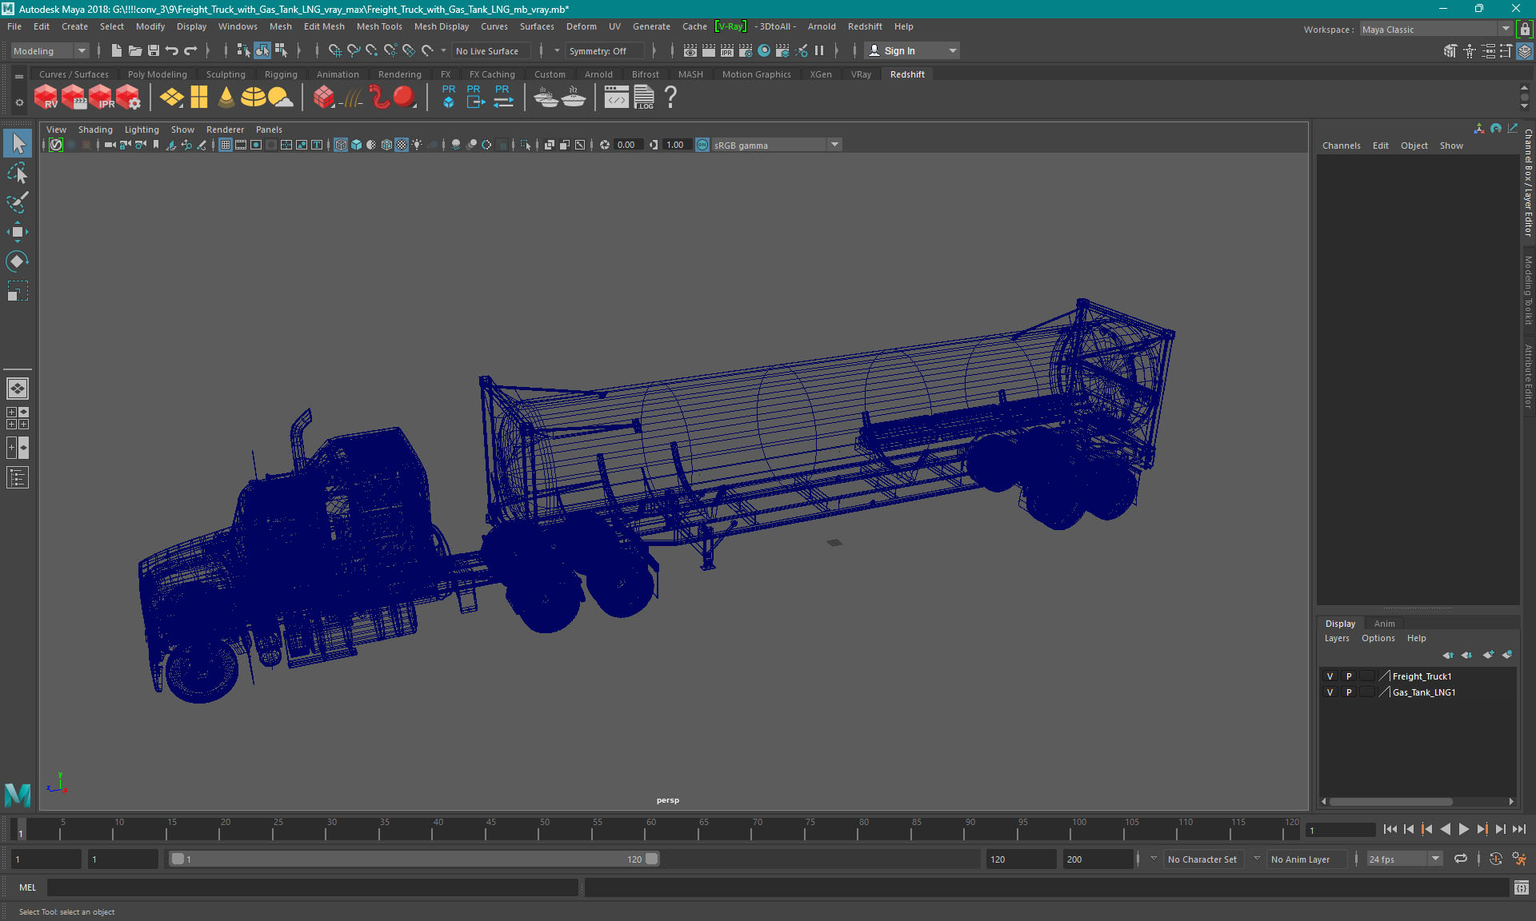Toggle playback P for Freight_Truck1 layer

coord(1349,676)
